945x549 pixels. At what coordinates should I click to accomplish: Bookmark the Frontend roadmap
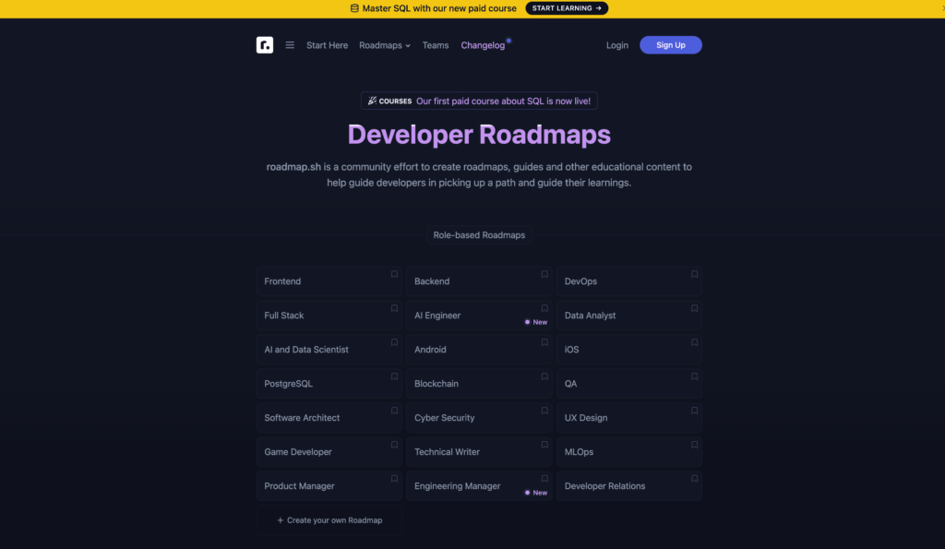[394, 274]
